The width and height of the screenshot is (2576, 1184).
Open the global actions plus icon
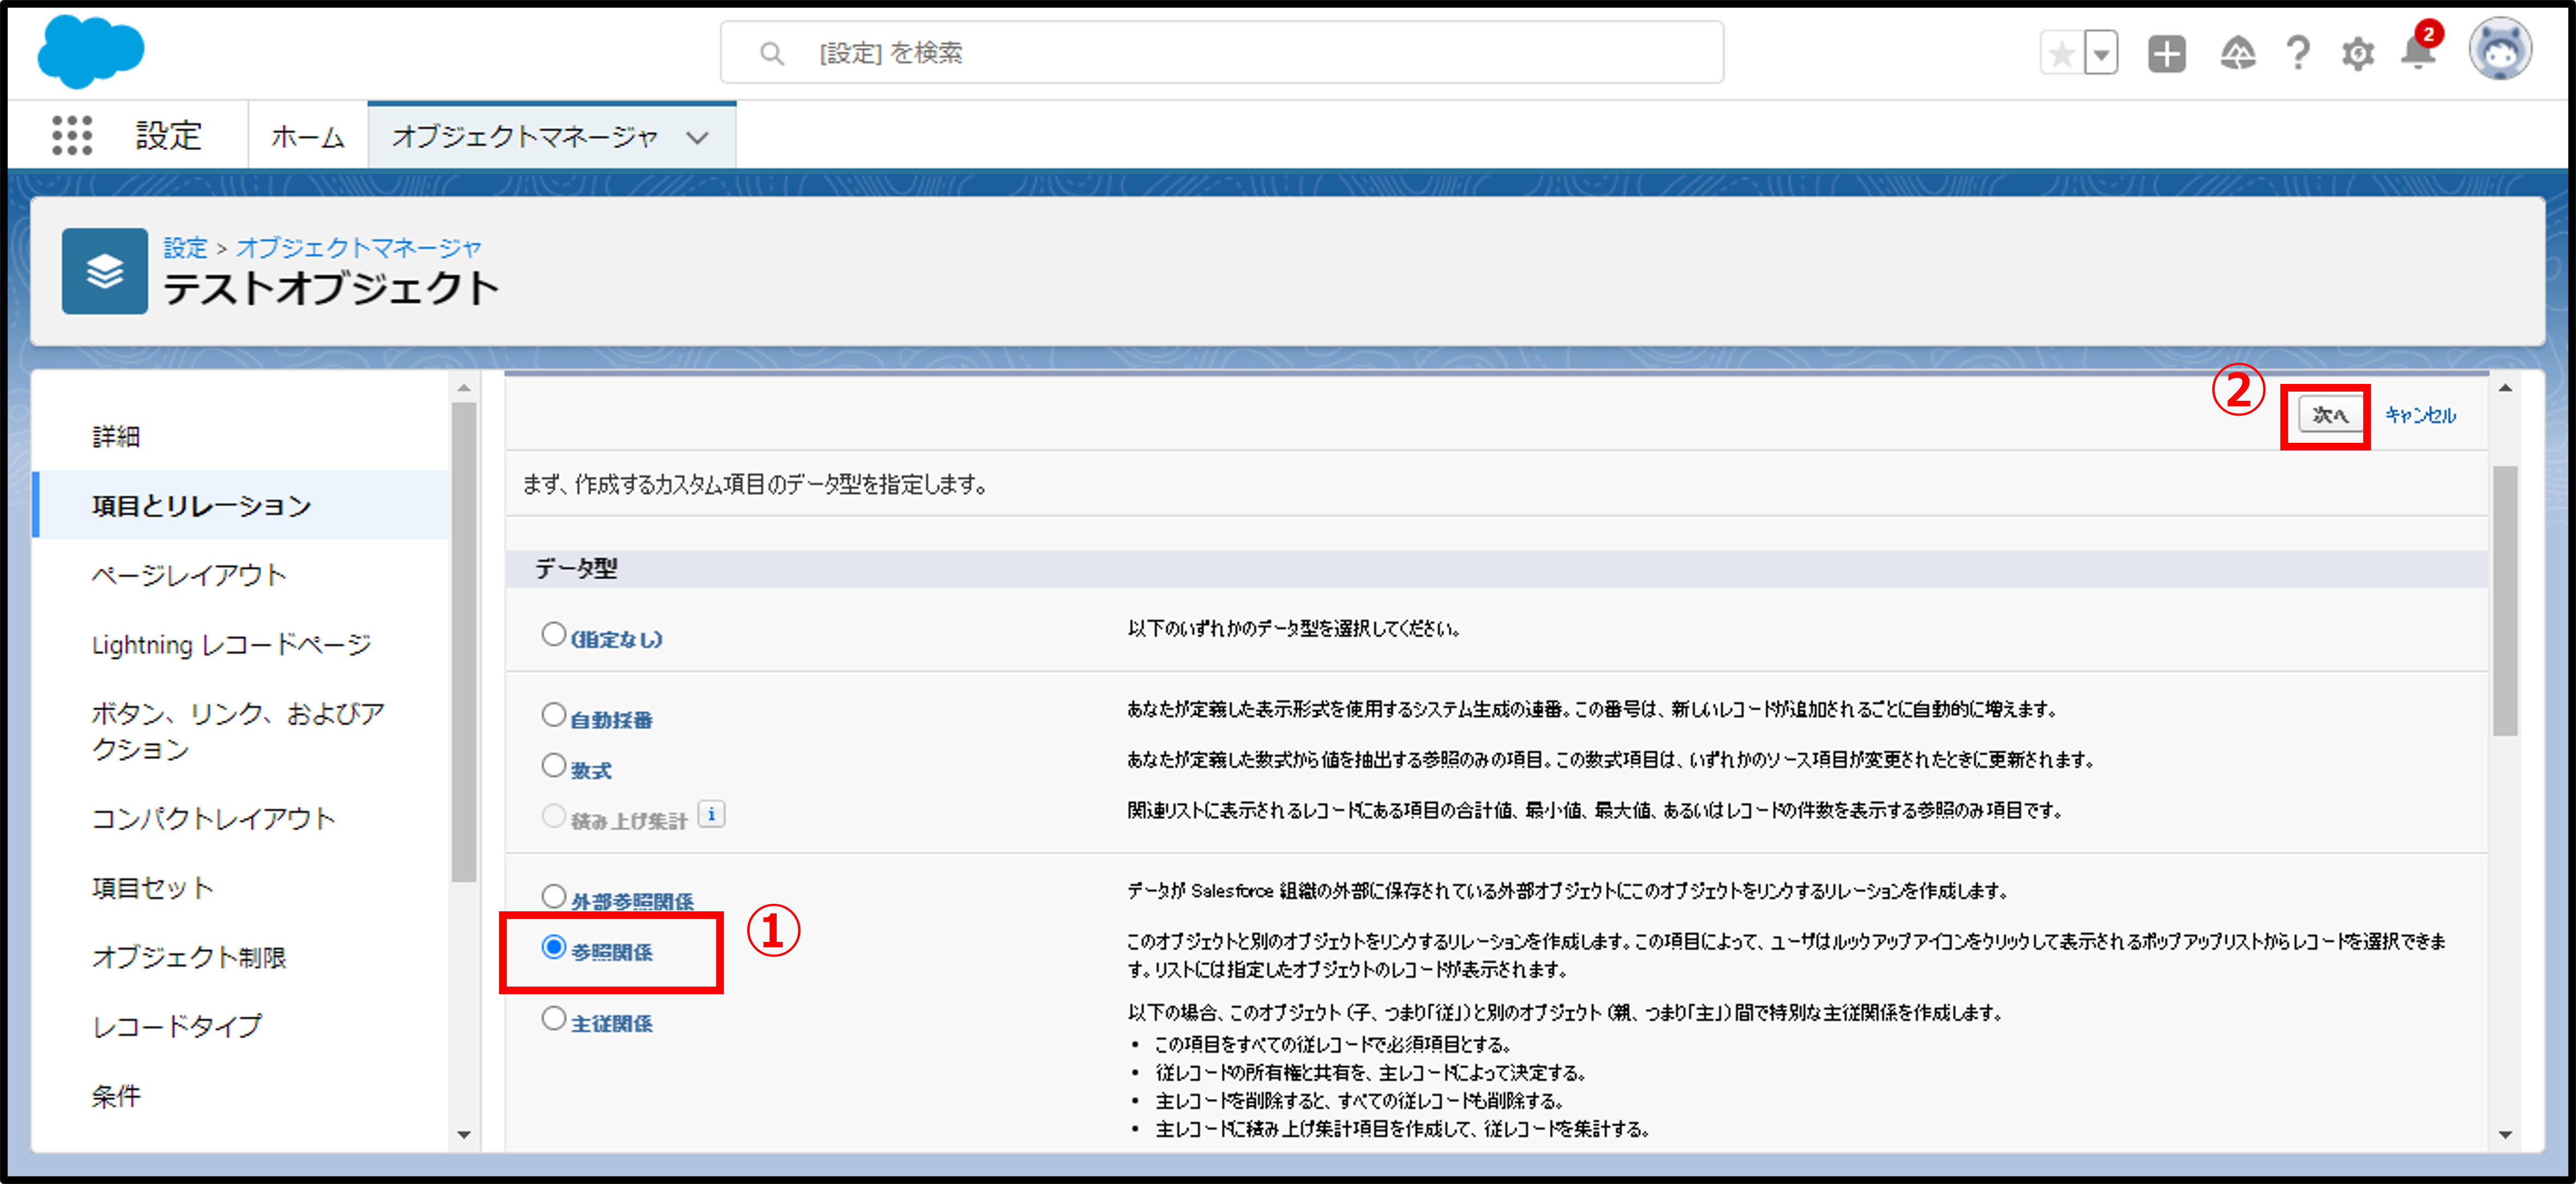(2166, 54)
